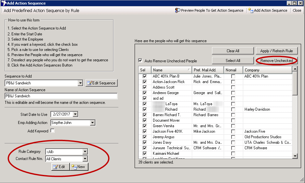This screenshot has height=183, width=305.
Task: Uncheck Sel box for ABC 401k Plan B
Action: point(145,76)
